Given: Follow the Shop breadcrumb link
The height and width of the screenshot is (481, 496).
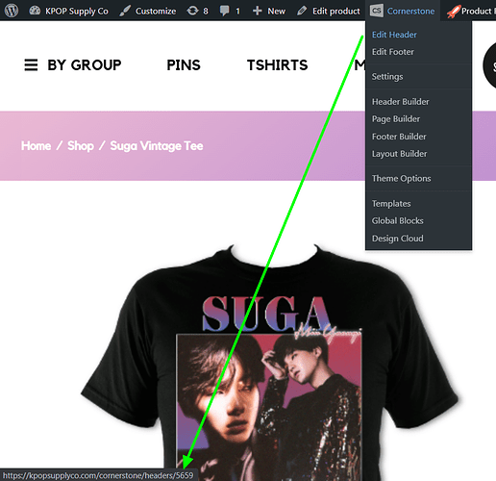Looking at the screenshot, I should pyautogui.click(x=81, y=146).
